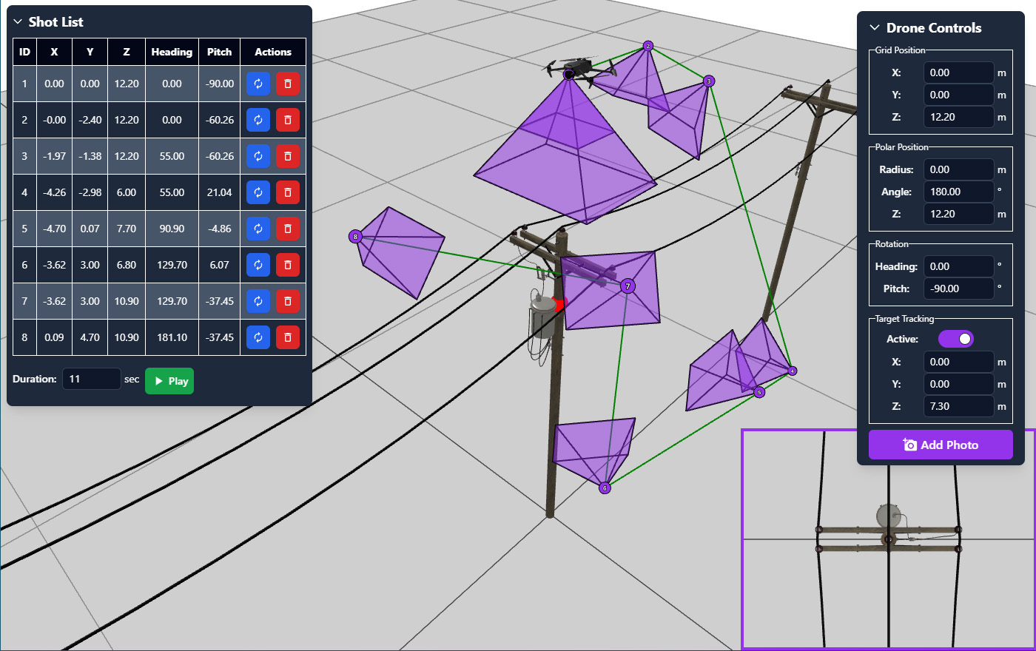This screenshot has height=651, width=1036.
Task: Click the refresh icon beside shot 7
Action: 258,300
